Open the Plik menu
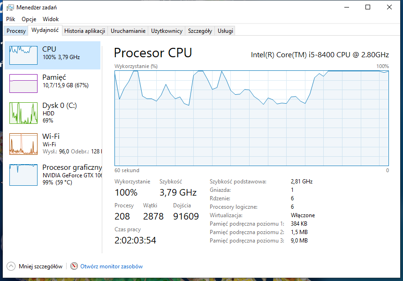 11,19
